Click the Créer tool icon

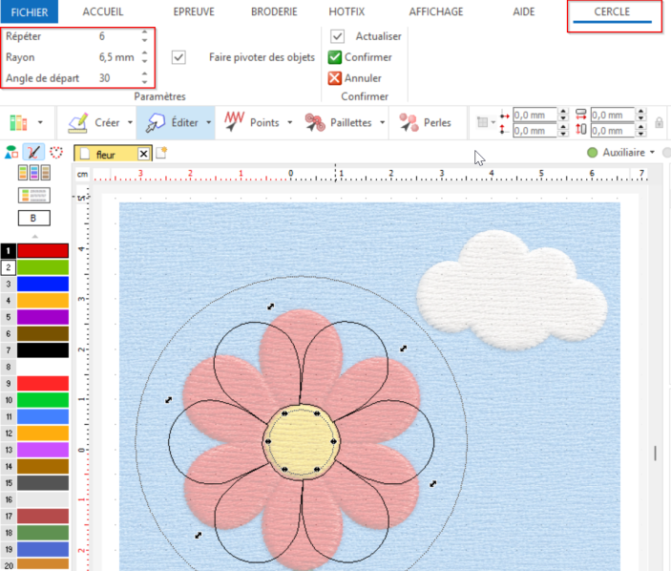[78, 123]
